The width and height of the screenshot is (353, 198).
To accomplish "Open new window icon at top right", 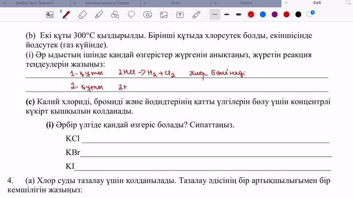I will tap(348, 3).
